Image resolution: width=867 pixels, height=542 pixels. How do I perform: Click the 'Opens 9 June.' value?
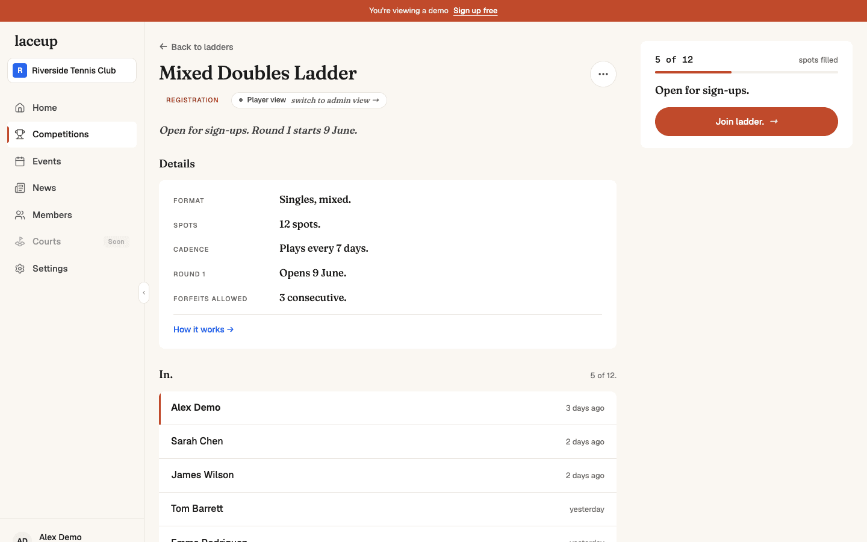[x=313, y=273]
